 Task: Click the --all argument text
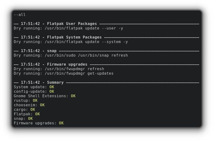(x=20, y=15)
